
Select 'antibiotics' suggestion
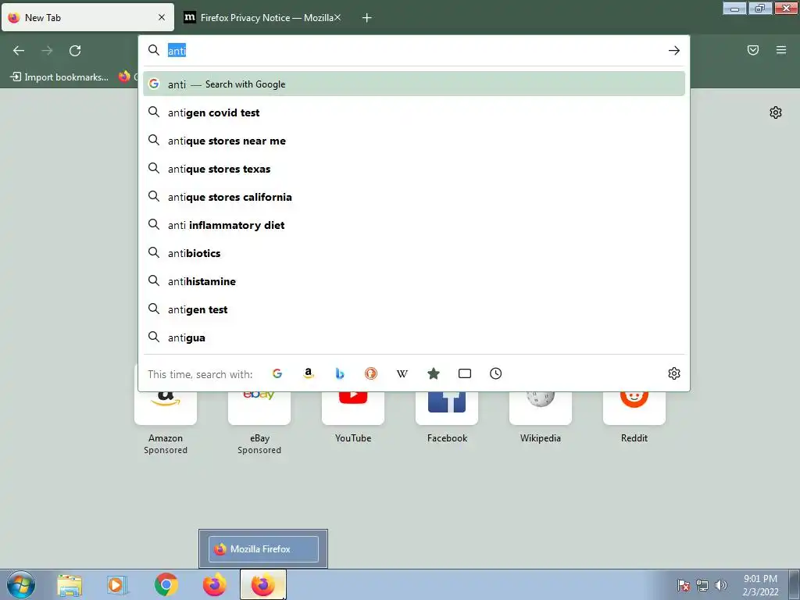[414, 253]
